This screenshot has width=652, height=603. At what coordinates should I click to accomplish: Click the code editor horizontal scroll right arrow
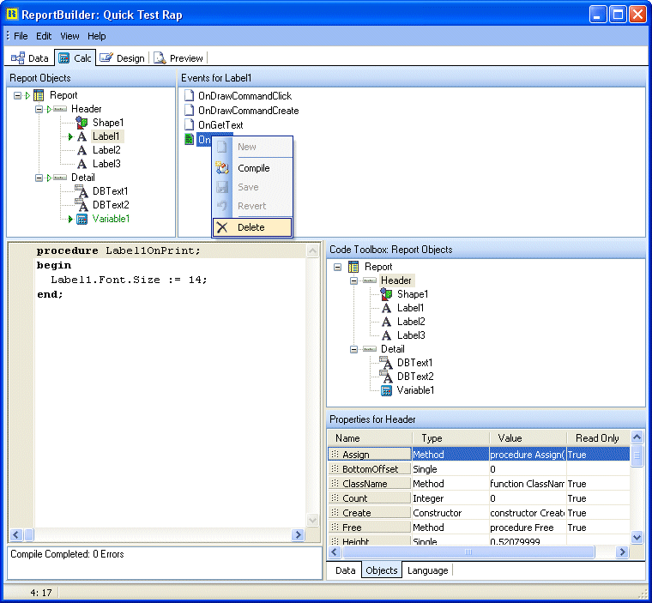tap(298, 534)
